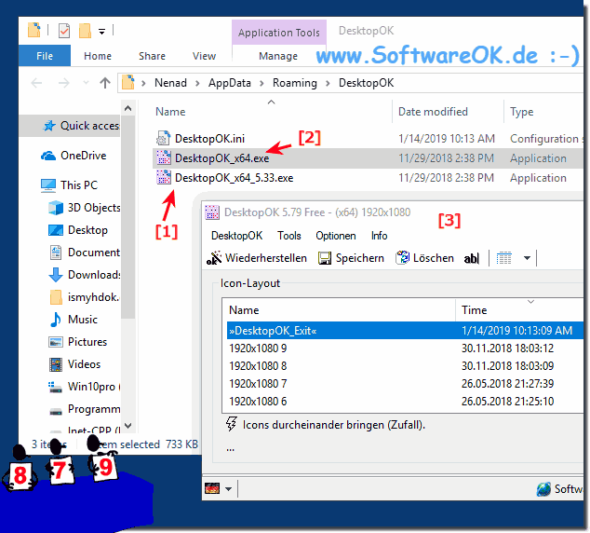Viewport: 590px width, 533px height.
Task: Click AppData in the address breadcrumb
Action: (x=230, y=83)
